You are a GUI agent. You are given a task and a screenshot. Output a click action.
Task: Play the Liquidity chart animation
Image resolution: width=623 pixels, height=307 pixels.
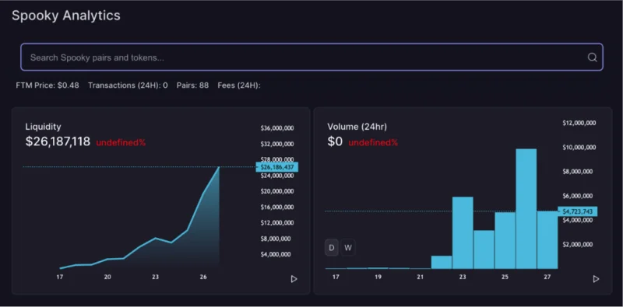[294, 279]
